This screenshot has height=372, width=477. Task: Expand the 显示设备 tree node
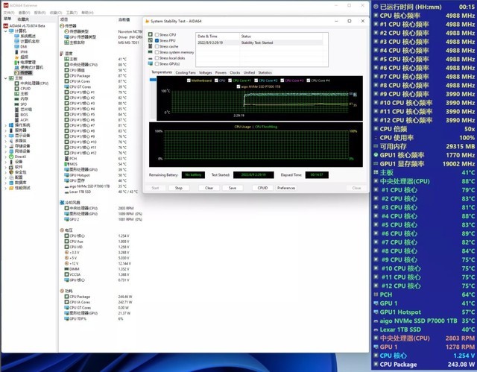pos(5,136)
